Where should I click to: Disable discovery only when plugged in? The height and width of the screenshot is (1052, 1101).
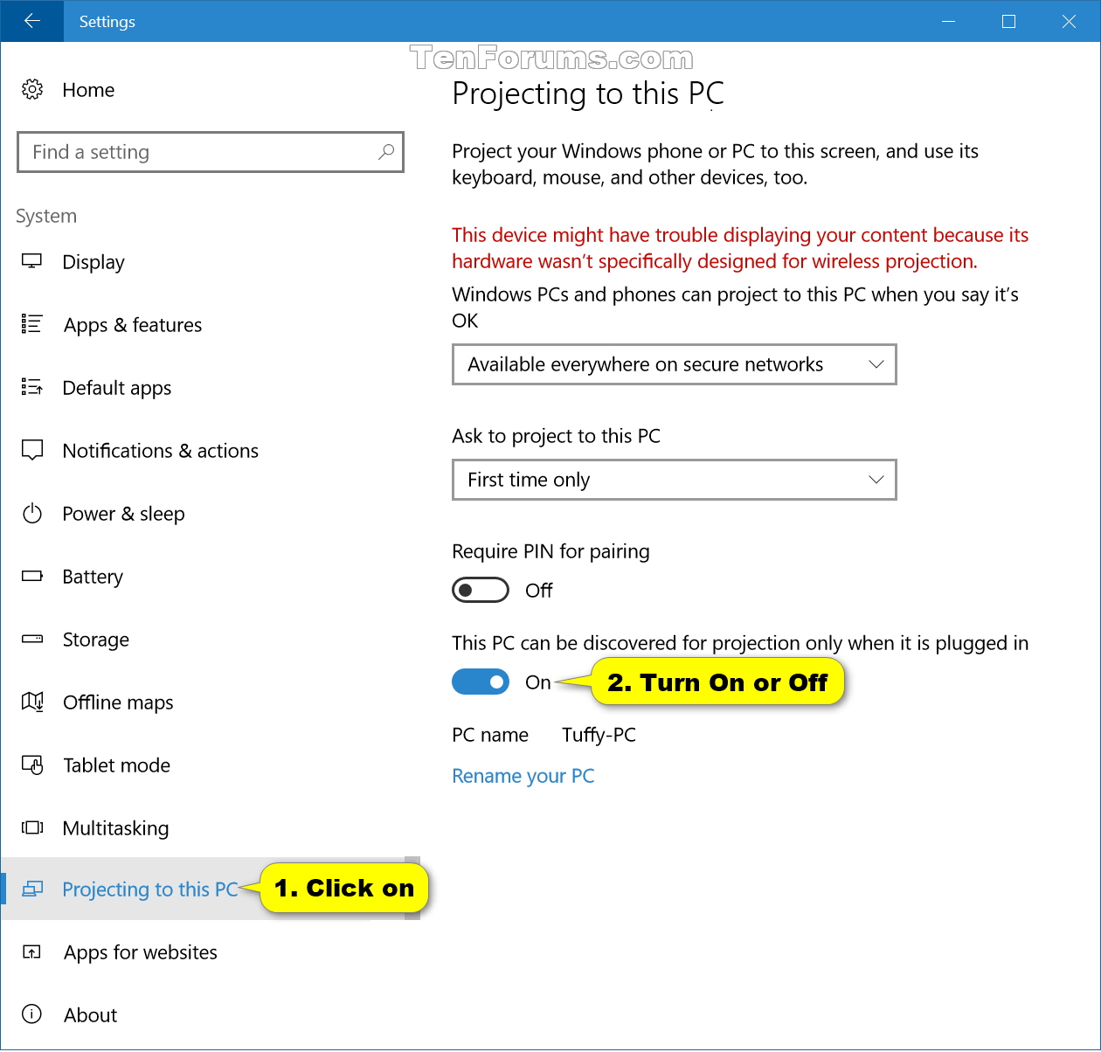tap(481, 682)
